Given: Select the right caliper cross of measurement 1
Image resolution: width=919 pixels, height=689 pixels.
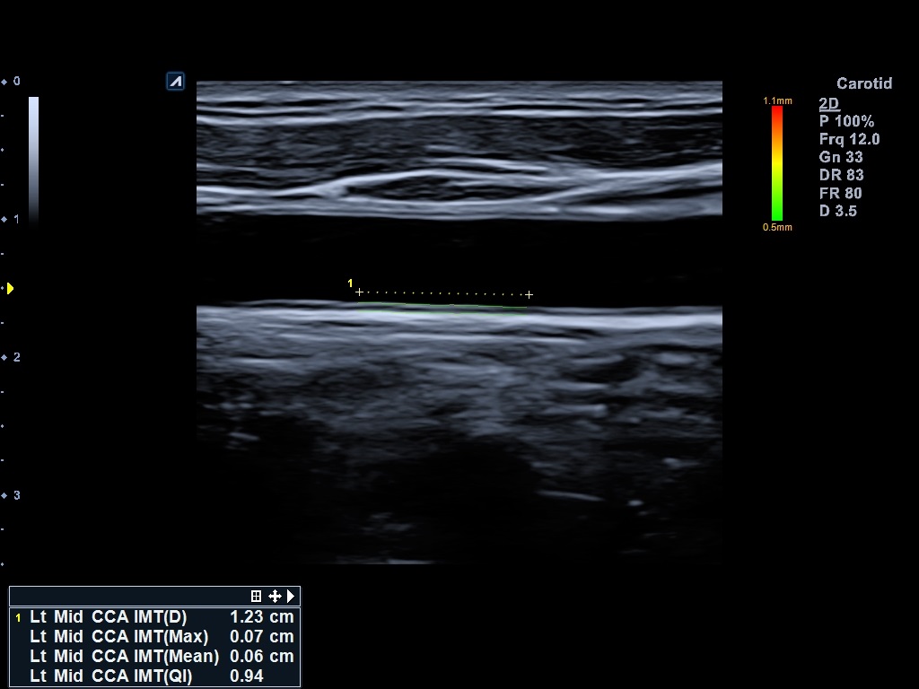Looking at the screenshot, I should 529,294.
